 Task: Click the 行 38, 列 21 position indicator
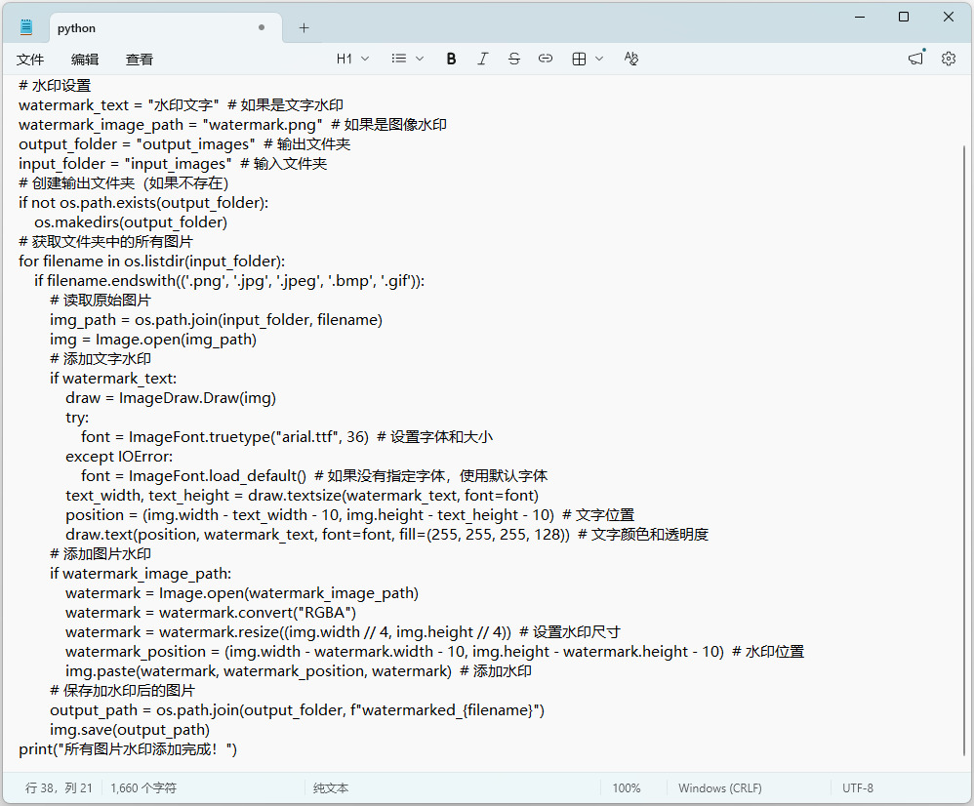point(59,788)
